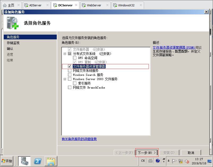The height and width of the screenshot is (167, 213).
Task: Collapse Windows Server 2003 文件服务 node
Action: pos(65,79)
